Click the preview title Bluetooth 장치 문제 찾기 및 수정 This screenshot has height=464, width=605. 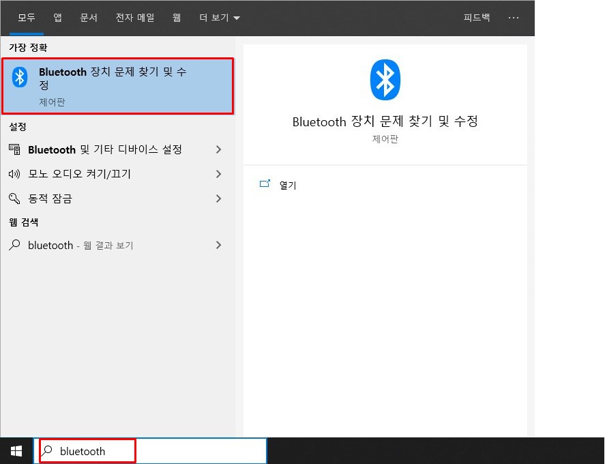(385, 121)
